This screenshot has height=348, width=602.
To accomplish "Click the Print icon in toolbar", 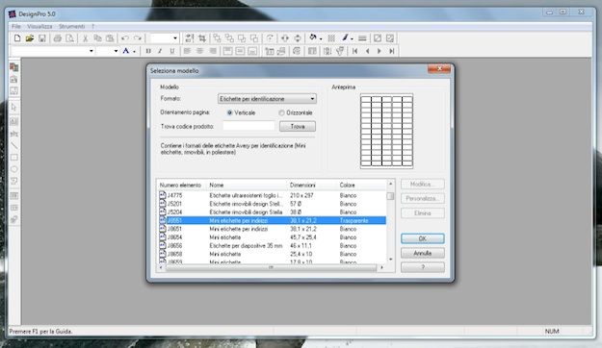I will [57, 38].
